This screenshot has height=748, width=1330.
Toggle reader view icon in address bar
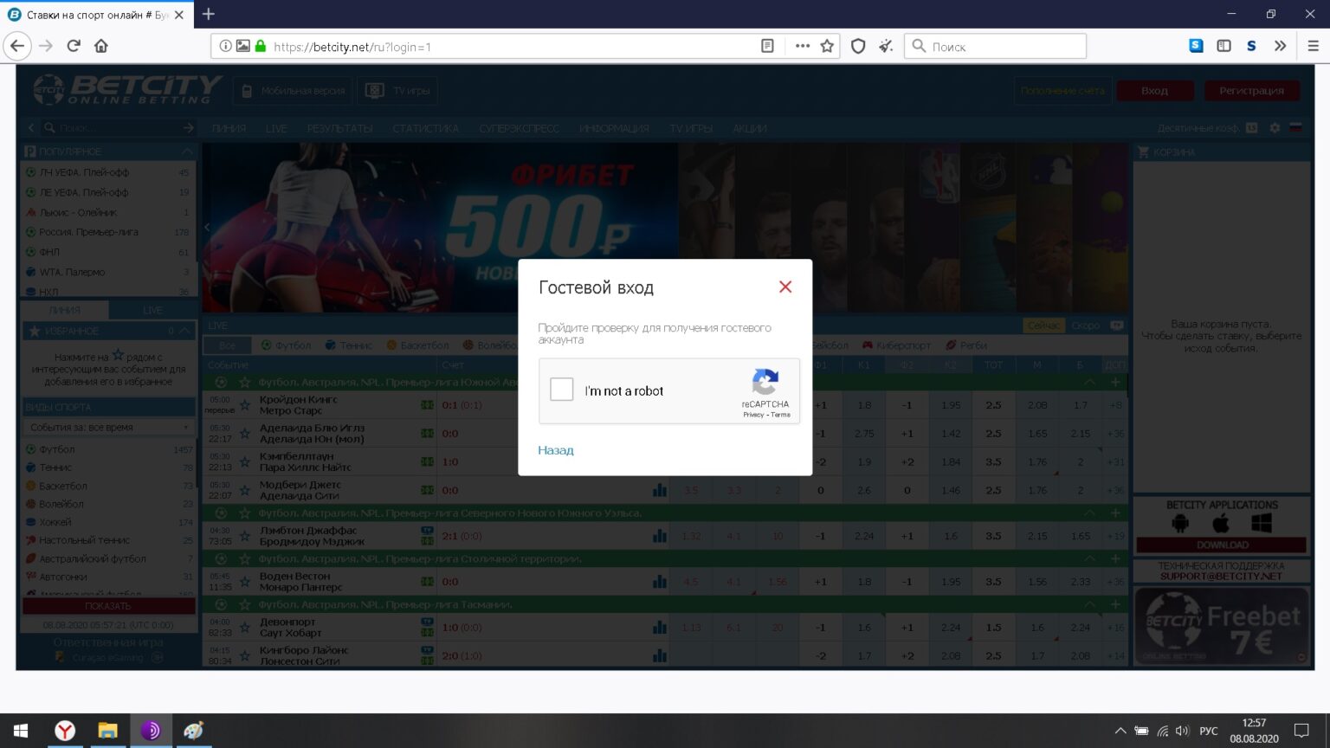point(767,46)
